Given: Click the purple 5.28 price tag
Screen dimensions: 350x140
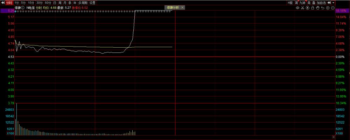Looking at the screenshot, I should (x=7, y=10).
